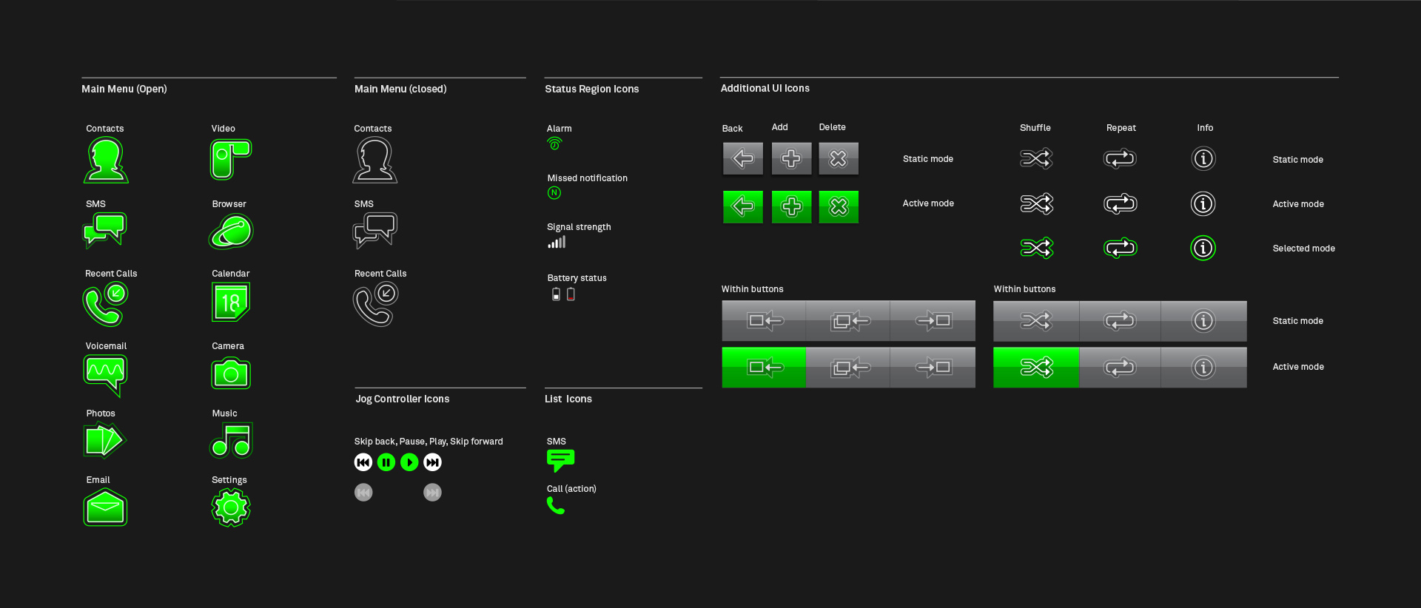Image resolution: width=1421 pixels, height=608 pixels.
Task: Click green Shuffle segment in active right bar
Action: 1036,367
